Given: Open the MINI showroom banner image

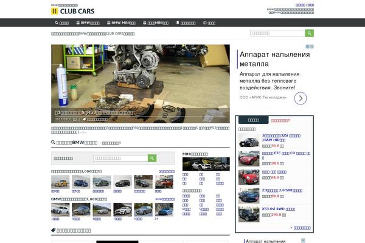Looking at the screenshot, I should coord(206,164).
